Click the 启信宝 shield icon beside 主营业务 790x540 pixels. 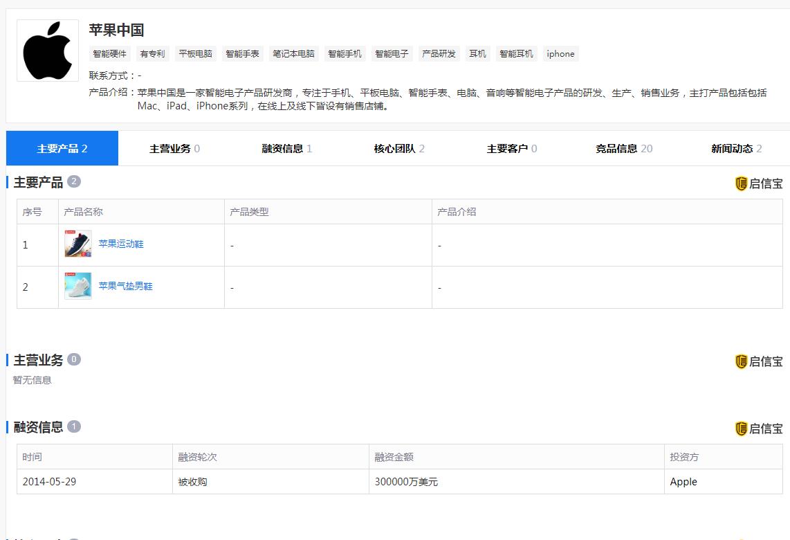pos(741,361)
